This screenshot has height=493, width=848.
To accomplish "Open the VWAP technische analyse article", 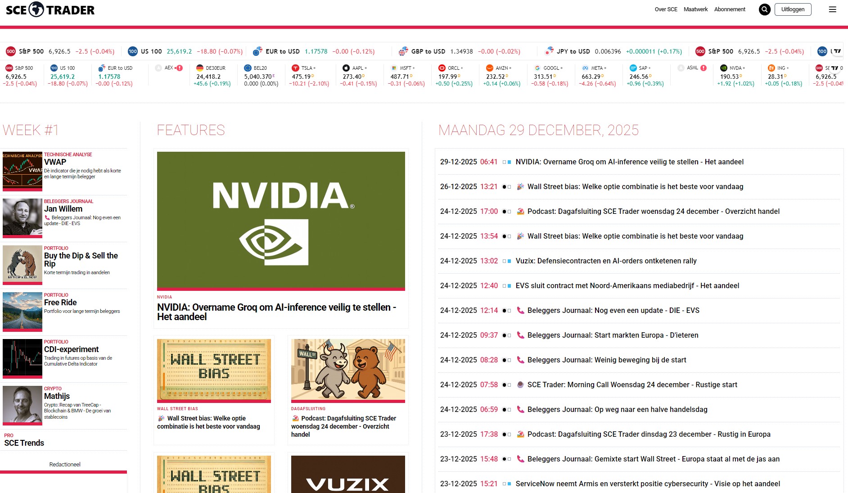I will click(55, 162).
